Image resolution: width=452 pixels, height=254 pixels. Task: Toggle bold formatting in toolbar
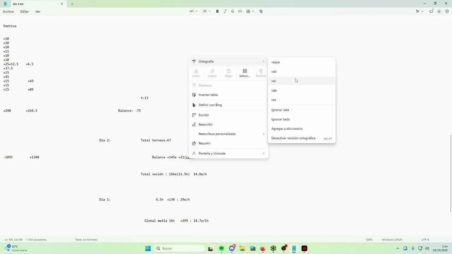pos(217,11)
